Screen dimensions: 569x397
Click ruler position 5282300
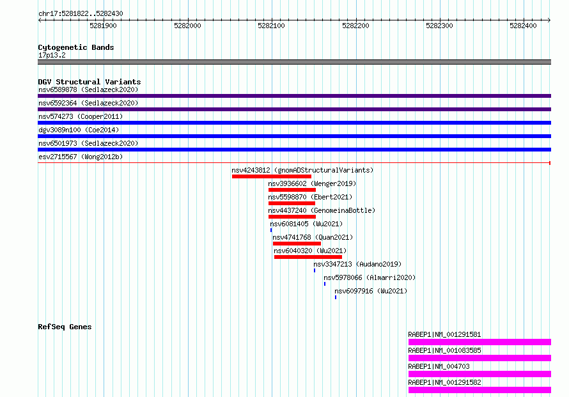tap(439, 26)
